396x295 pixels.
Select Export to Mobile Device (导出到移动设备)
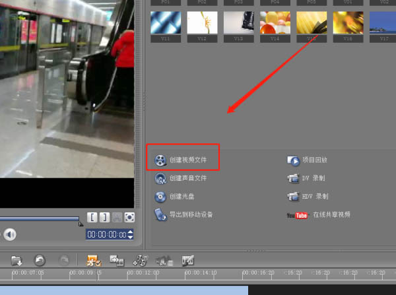(183, 214)
